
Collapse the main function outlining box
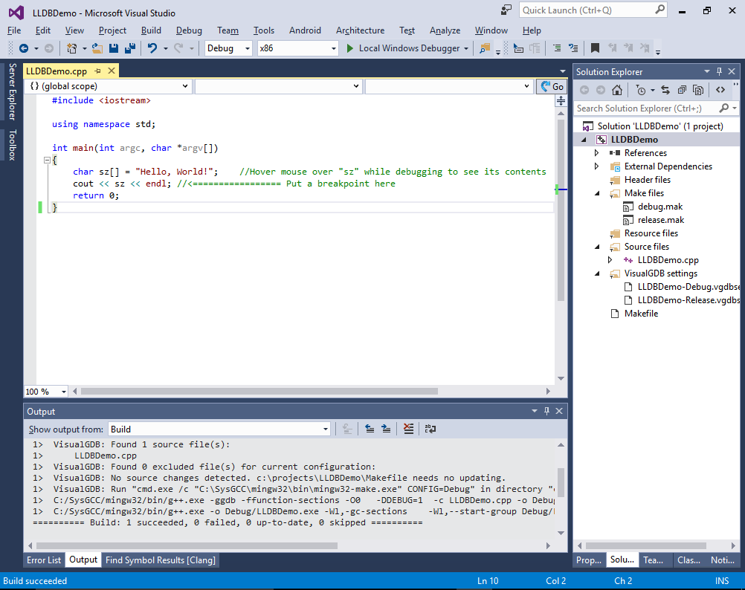[x=47, y=160]
